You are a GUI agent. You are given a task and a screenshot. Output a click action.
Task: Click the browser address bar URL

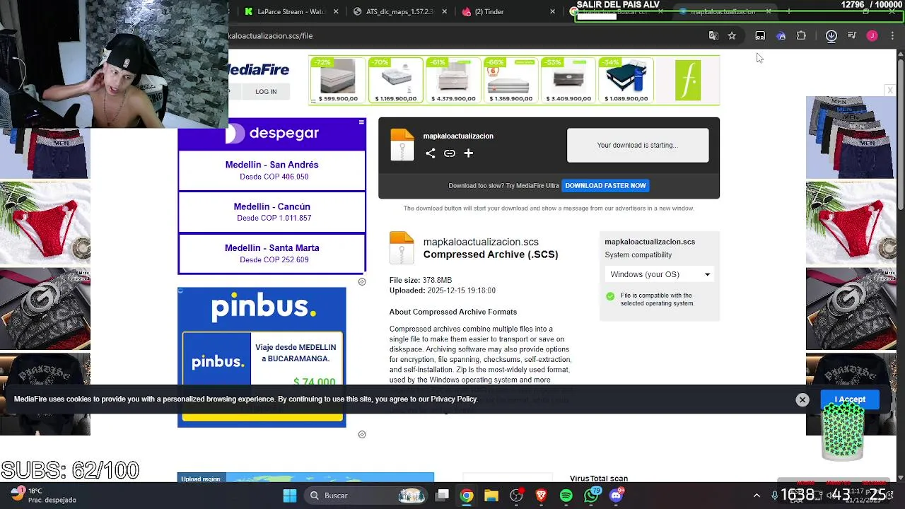coord(271,36)
